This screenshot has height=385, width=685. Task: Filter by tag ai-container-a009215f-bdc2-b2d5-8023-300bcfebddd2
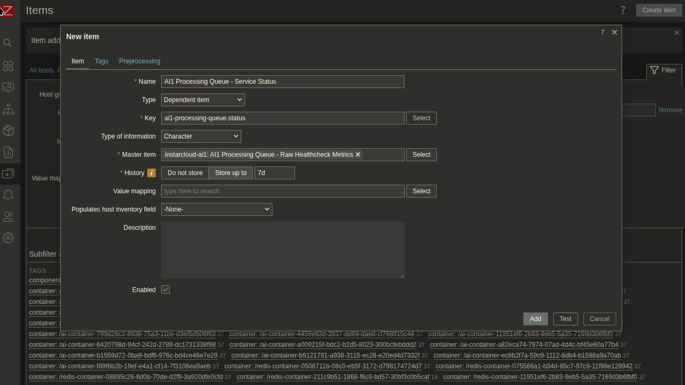point(322,345)
